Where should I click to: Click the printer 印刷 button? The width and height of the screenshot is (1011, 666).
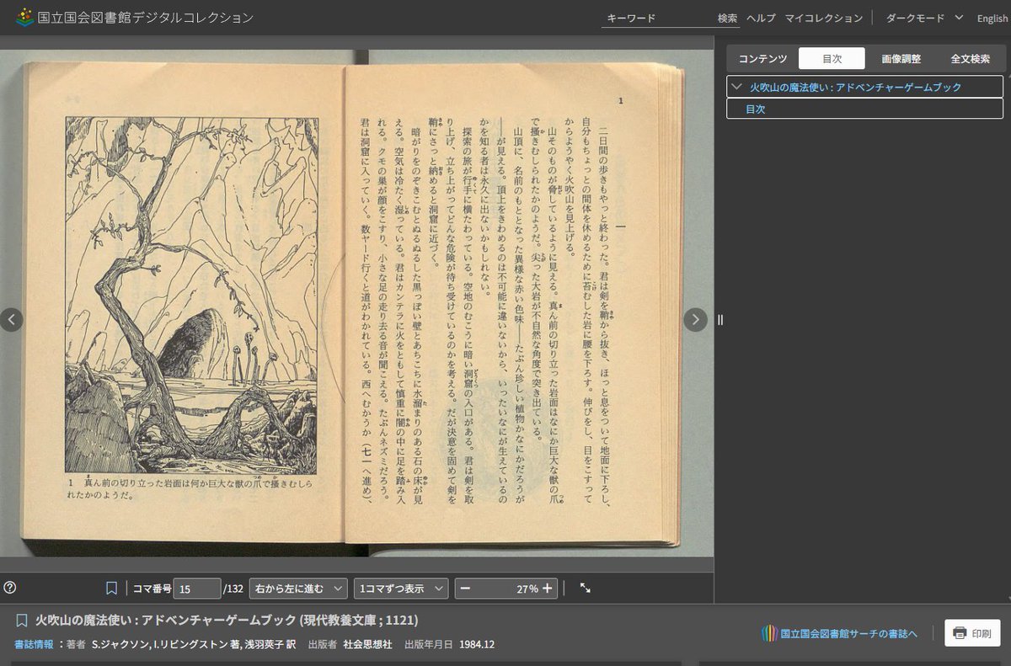tap(972, 633)
